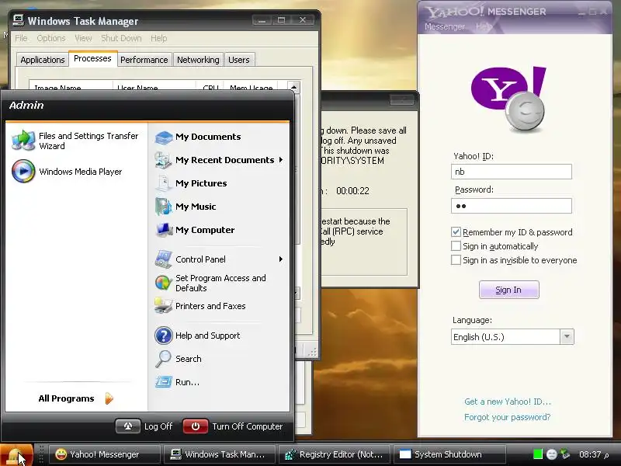Open View menu in Task Manager

tap(83, 38)
